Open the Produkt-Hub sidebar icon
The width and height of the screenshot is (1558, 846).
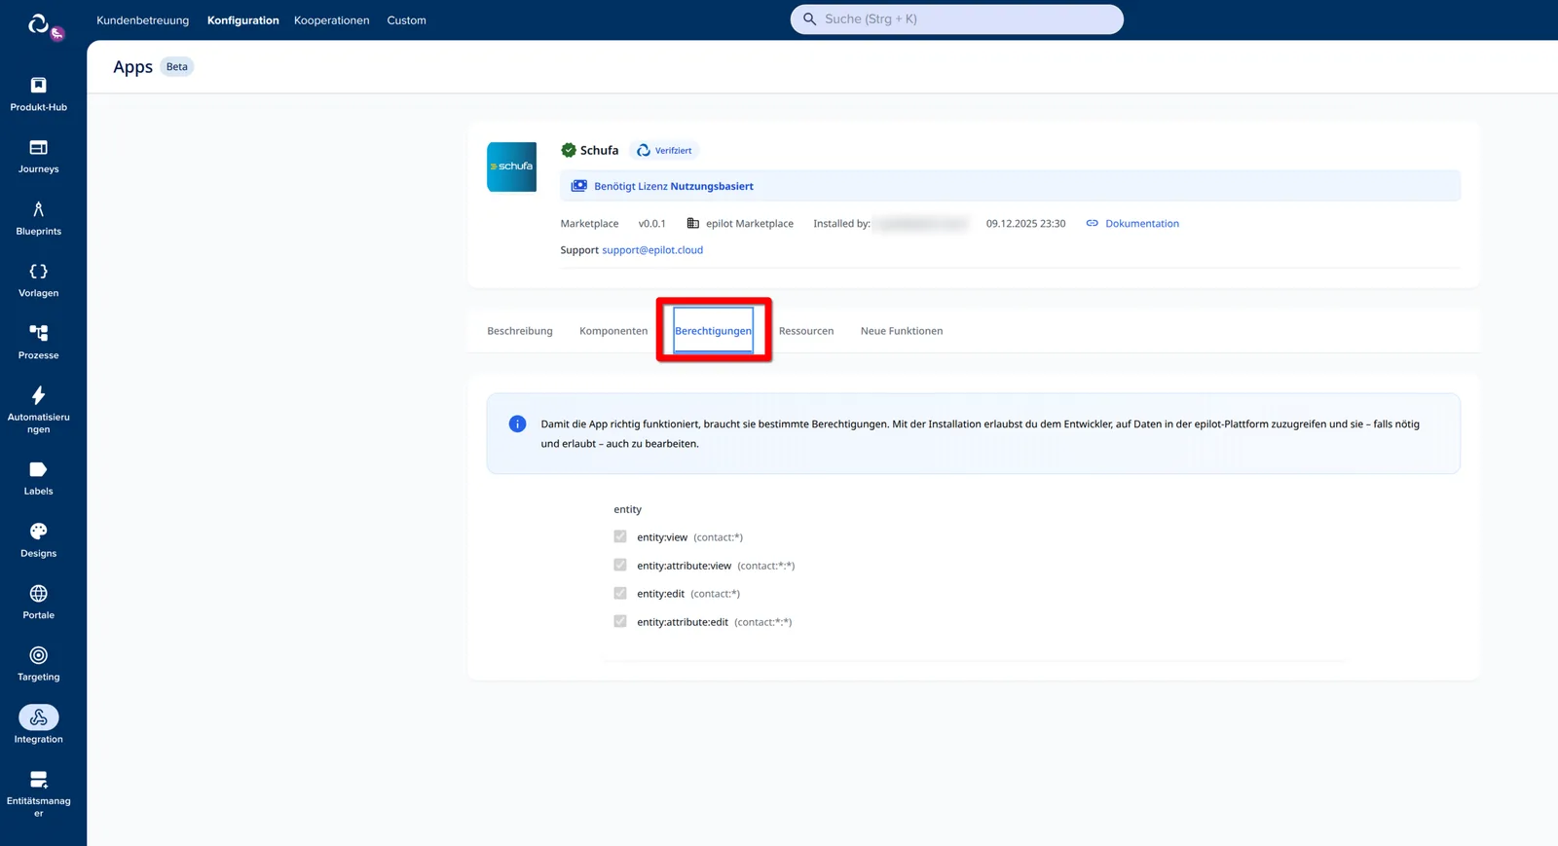point(38,85)
